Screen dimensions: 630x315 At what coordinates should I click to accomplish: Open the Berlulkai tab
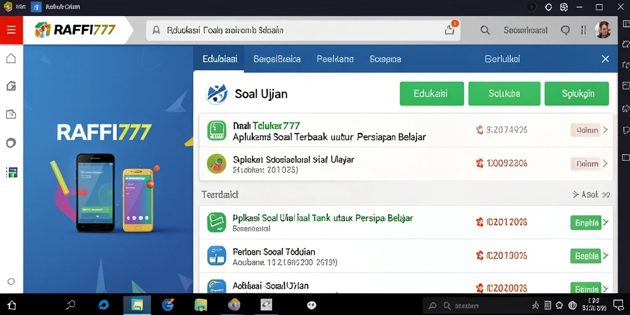[x=502, y=59]
